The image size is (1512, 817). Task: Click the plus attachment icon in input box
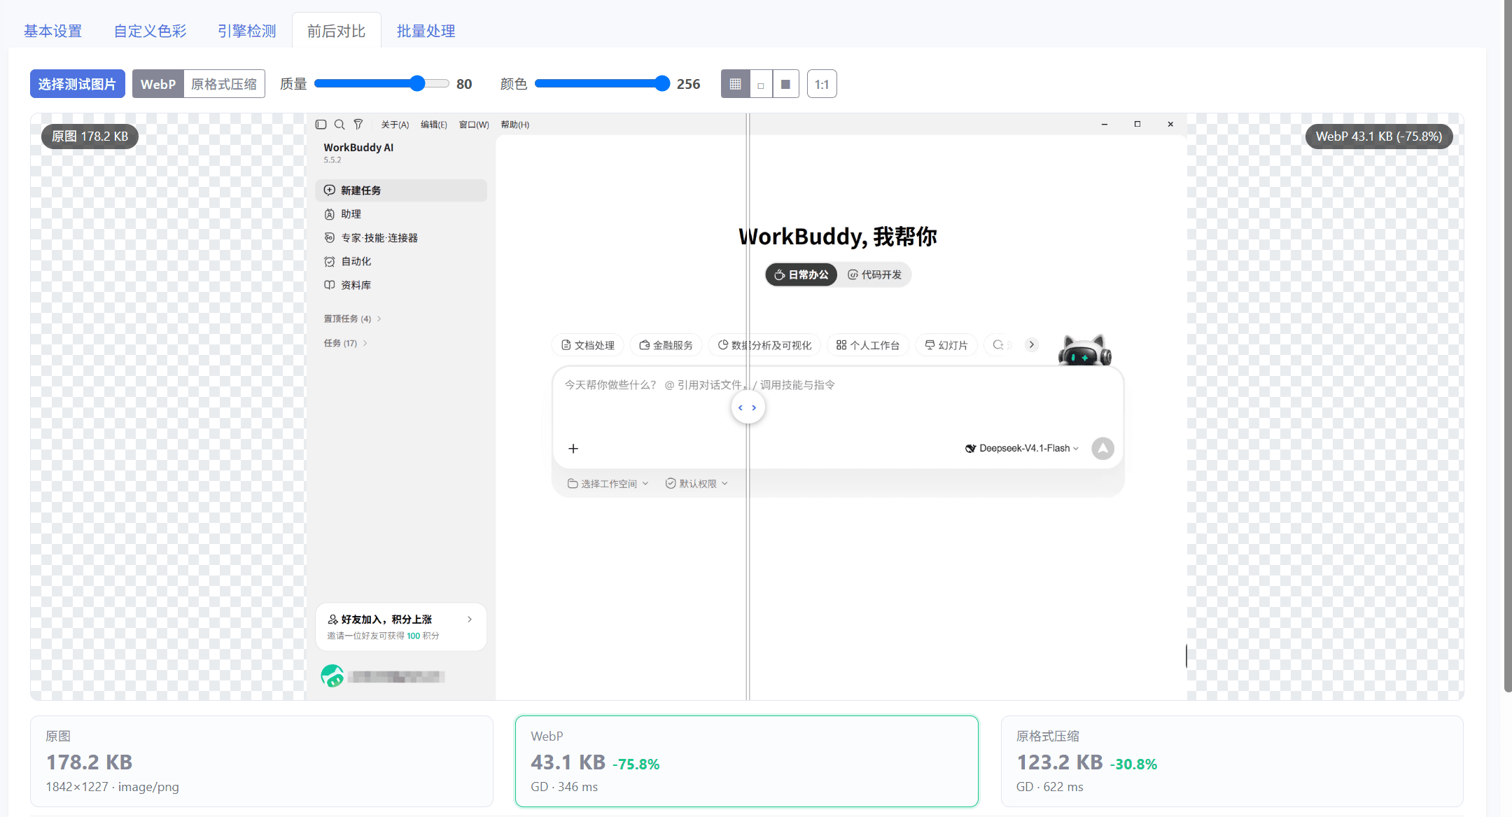(573, 449)
